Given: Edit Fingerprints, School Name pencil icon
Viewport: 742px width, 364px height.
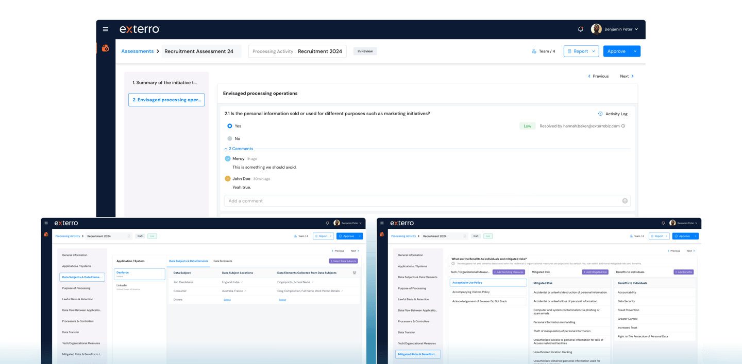Looking at the screenshot, I should coord(312,282).
